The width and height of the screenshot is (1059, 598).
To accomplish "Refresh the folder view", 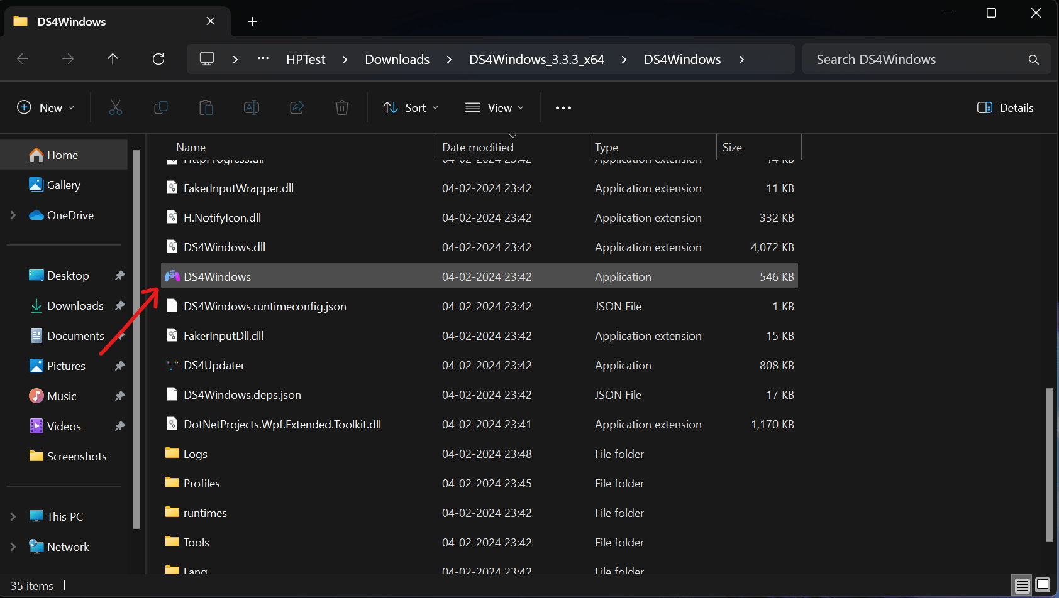I will click(158, 58).
